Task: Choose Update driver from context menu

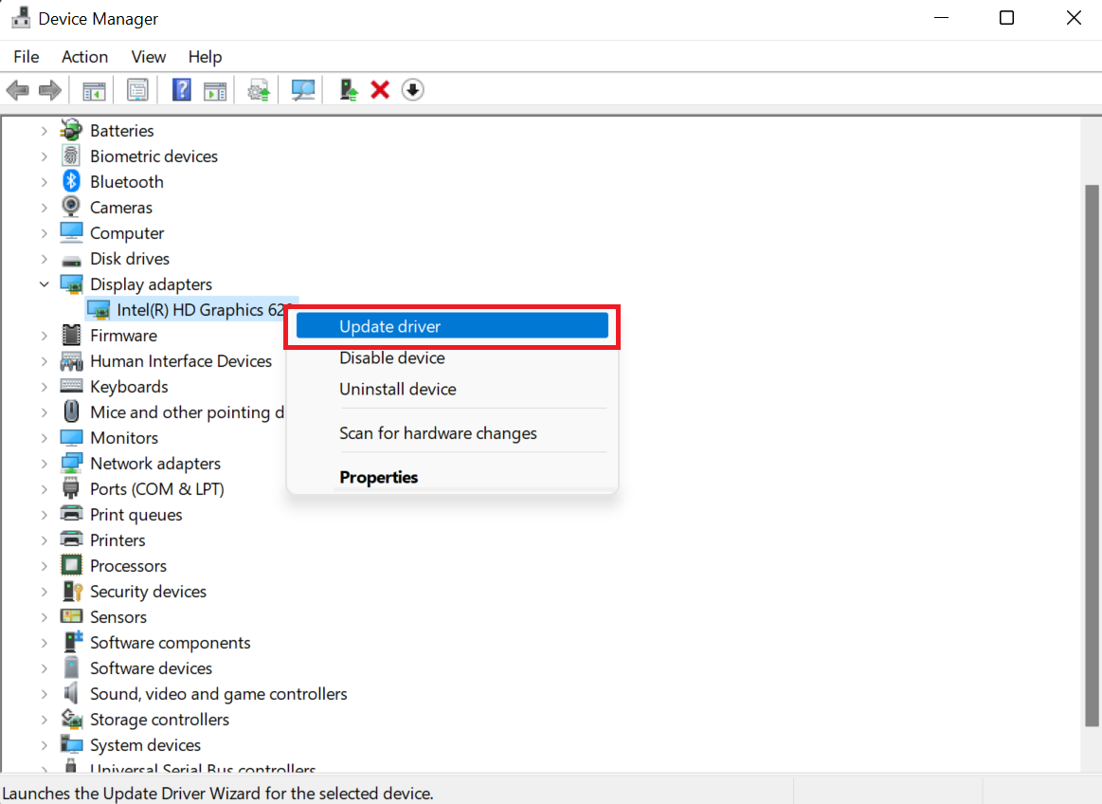Action: click(x=452, y=326)
